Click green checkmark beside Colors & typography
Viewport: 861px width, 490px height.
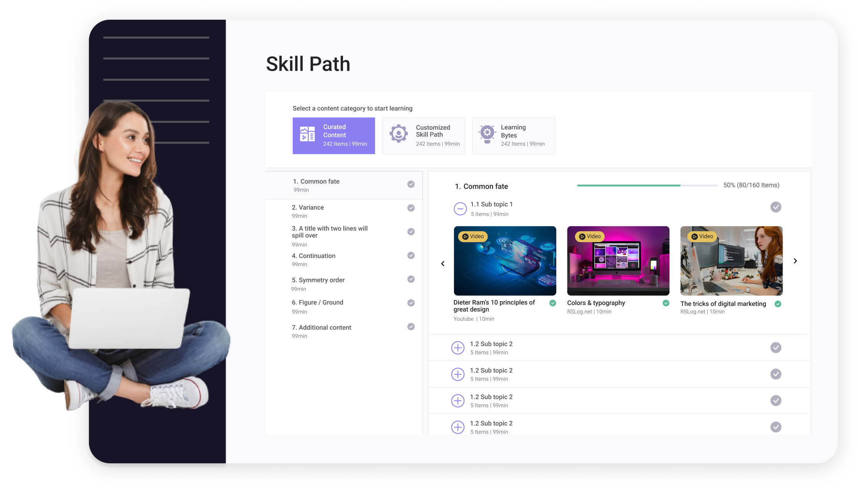click(x=666, y=303)
